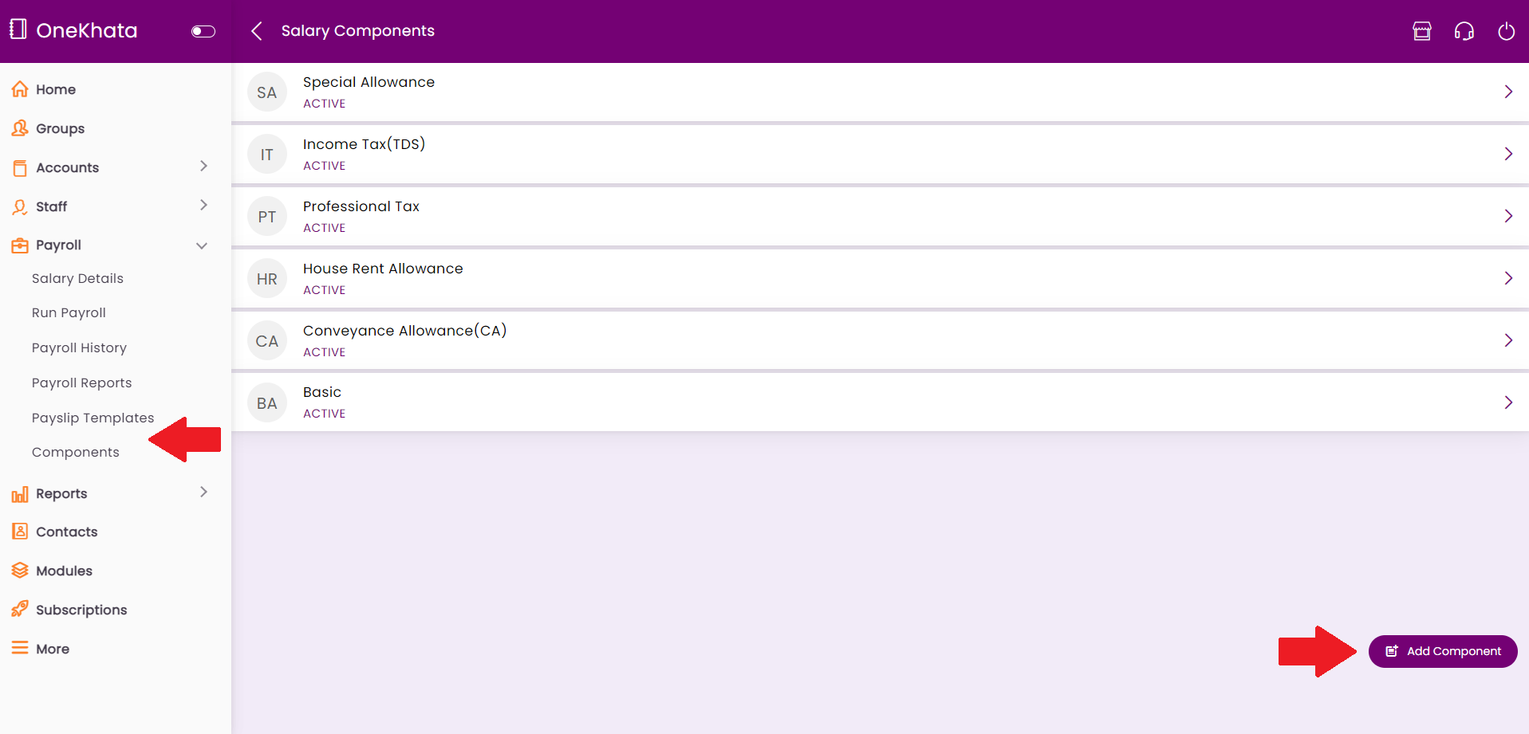
Task: Click the Conveyance Allowance(CA) name
Action: (404, 331)
